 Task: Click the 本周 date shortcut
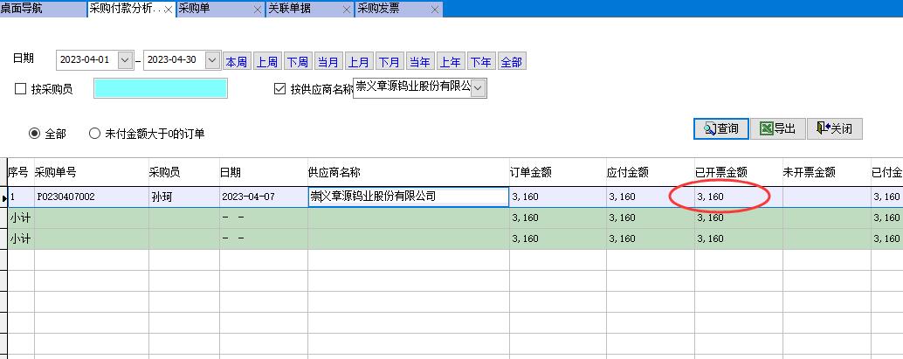coord(237,62)
